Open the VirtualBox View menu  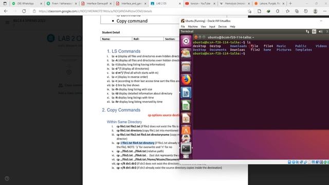[x=204, y=27]
